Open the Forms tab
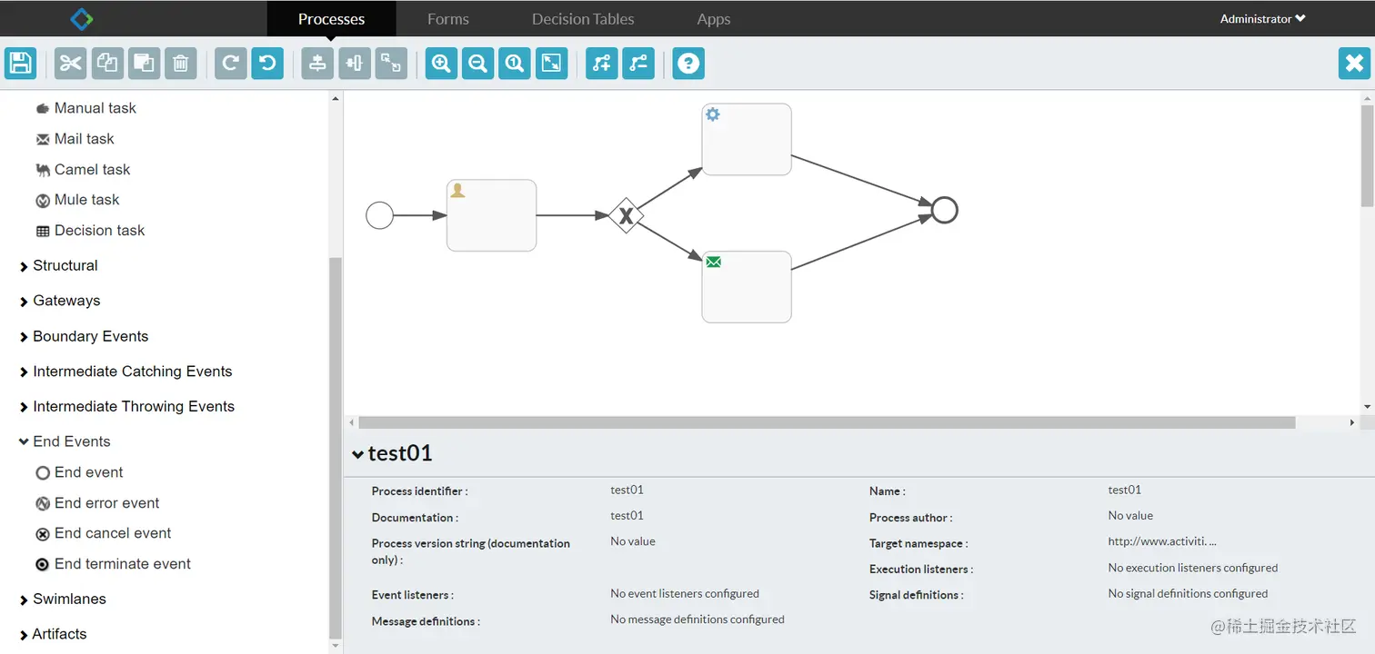Screen dimensions: 1375x654 448,19
